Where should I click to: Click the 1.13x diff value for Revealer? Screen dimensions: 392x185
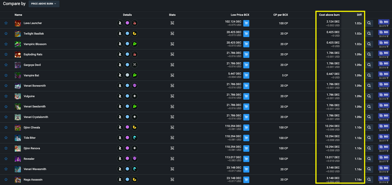pyautogui.click(x=358, y=159)
